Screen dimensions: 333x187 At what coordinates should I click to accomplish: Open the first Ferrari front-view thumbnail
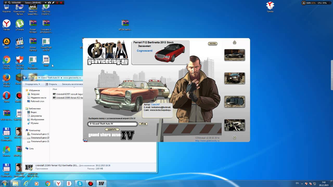234,55
